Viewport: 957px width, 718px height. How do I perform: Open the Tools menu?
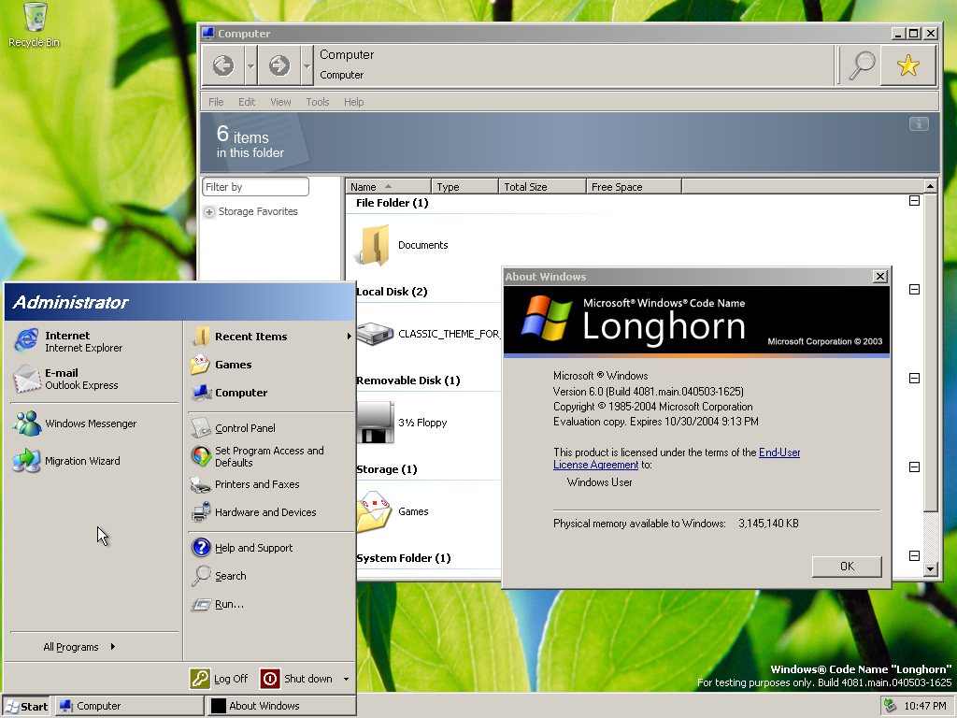(317, 102)
